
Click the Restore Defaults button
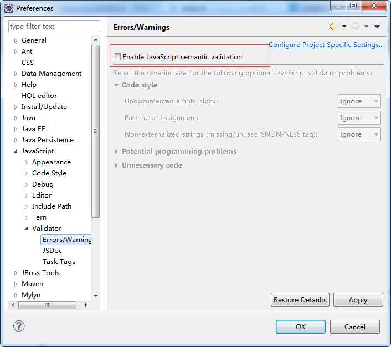[300, 299]
